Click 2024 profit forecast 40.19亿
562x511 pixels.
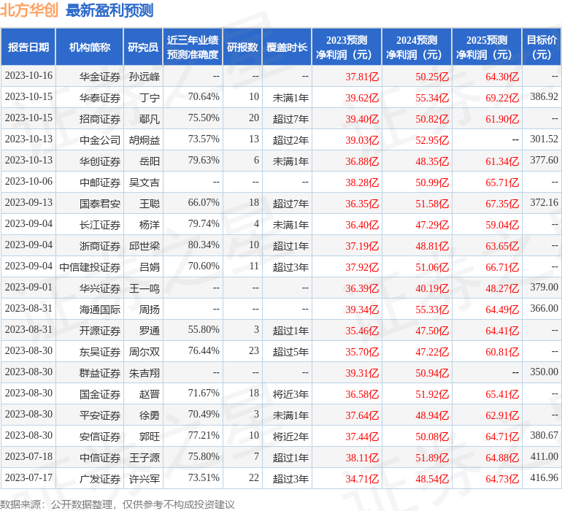tap(432, 288)
